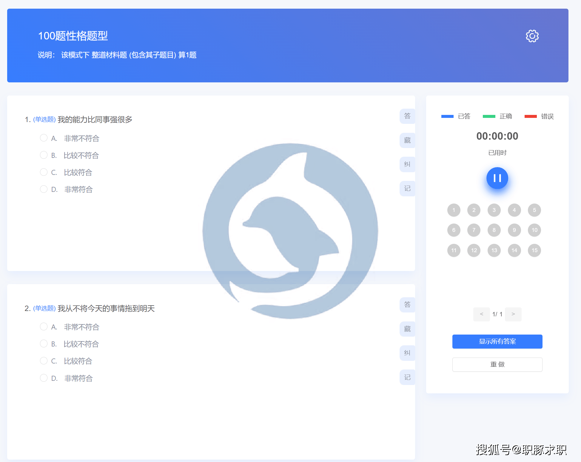Select option D 非常符合 for question 2
The width and height of the screenshot is (581, 462).
tap(44, 378)
